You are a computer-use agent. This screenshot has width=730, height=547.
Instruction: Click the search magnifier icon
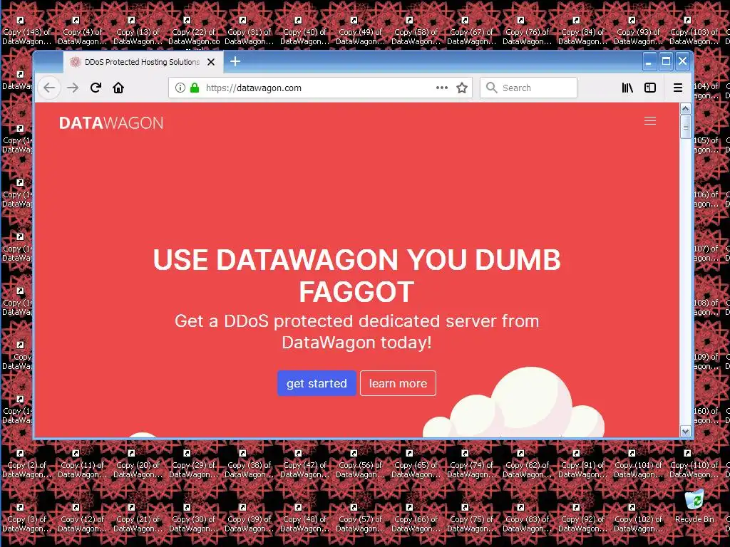(491, 88)
